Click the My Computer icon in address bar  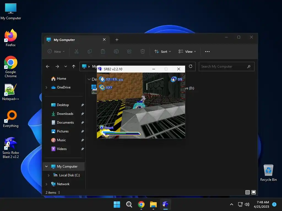(84, 66)
